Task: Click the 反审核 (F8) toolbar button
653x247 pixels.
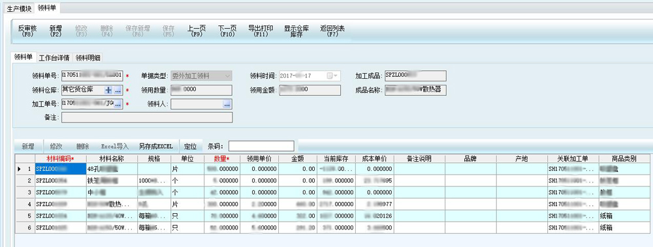Action: pyautogui.click(x=27, y=31)
